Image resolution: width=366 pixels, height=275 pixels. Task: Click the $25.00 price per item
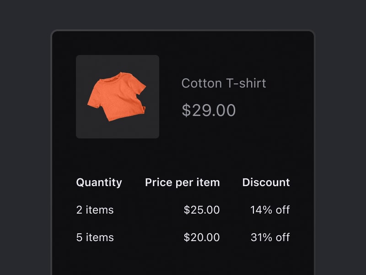tap(202, 210)
